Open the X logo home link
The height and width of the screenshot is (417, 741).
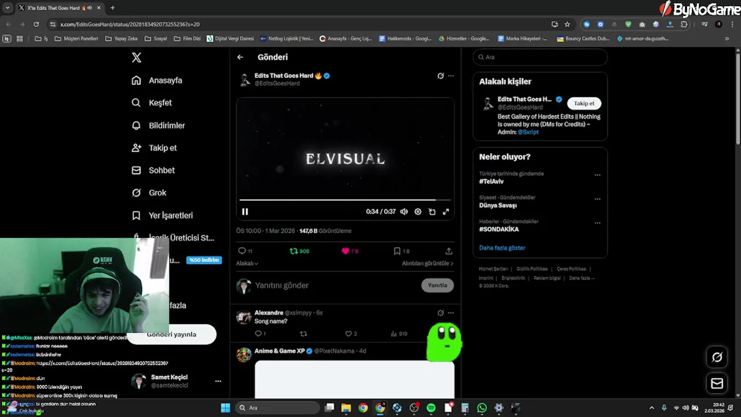[136, 57]
